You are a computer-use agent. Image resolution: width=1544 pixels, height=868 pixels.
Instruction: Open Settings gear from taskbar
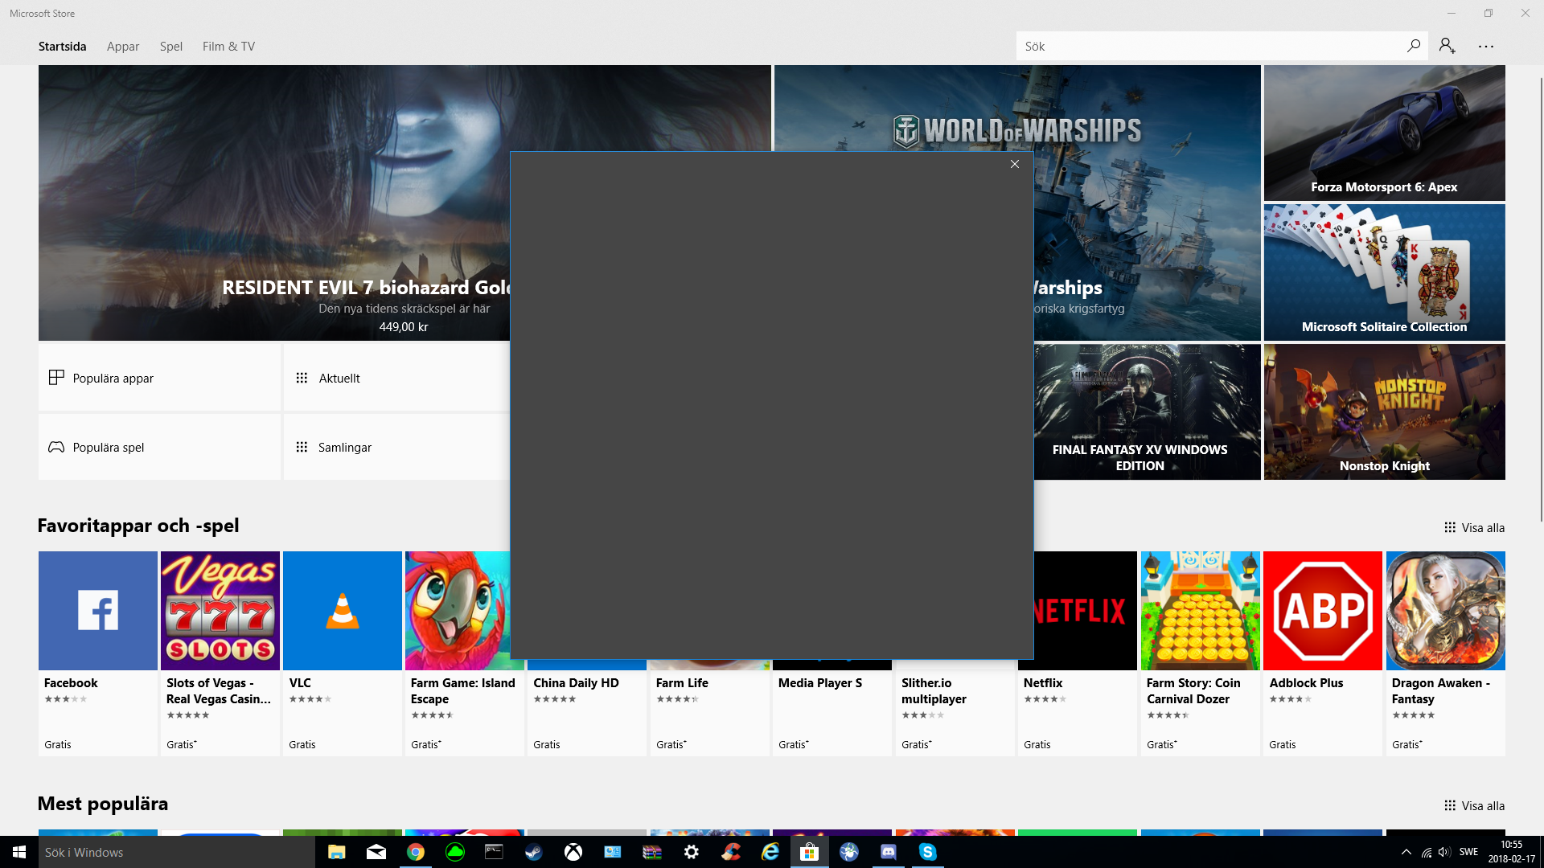coord(692,852)
